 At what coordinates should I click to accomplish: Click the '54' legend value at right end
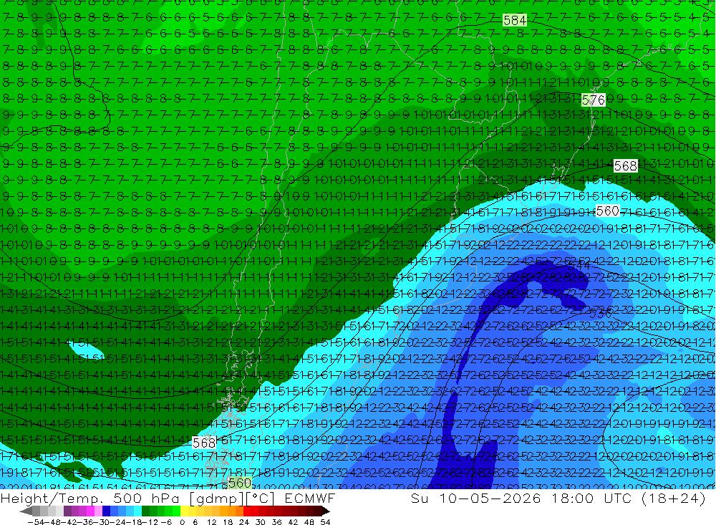pyautogui.click(x=325, y=522)
